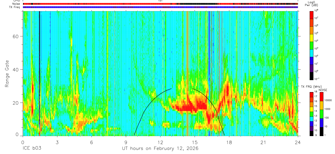The width and height of the screenshot is (335, 154).
Task: Click the '1000' NOISE colorbar value
Action: [327, 109]
